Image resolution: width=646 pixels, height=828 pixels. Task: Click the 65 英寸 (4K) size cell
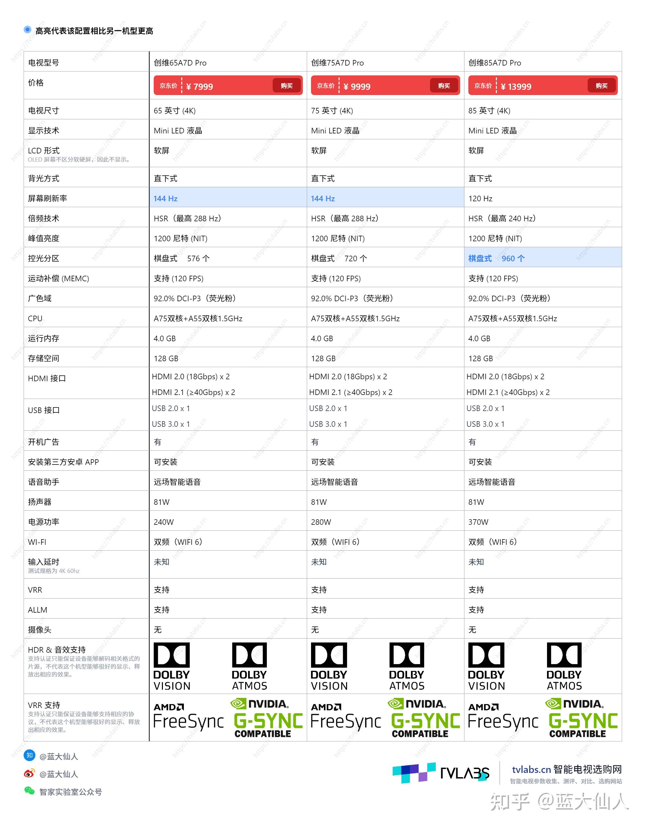228,109
